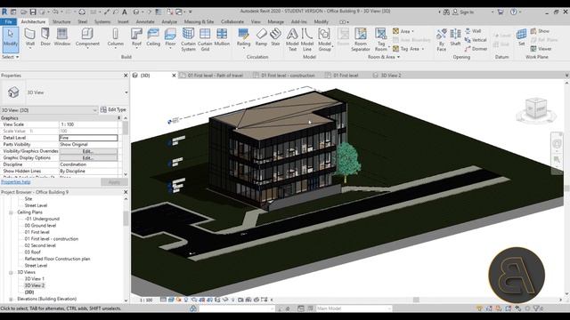
Task: Edit Visibility/Graphics Overrides
Action: (88, 151)
